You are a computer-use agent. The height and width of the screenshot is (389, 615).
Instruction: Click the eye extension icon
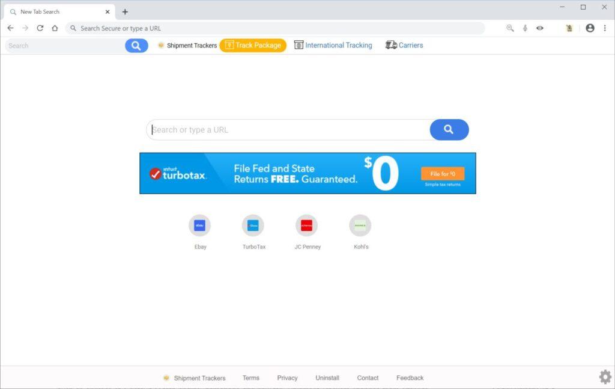coord(540,28)
